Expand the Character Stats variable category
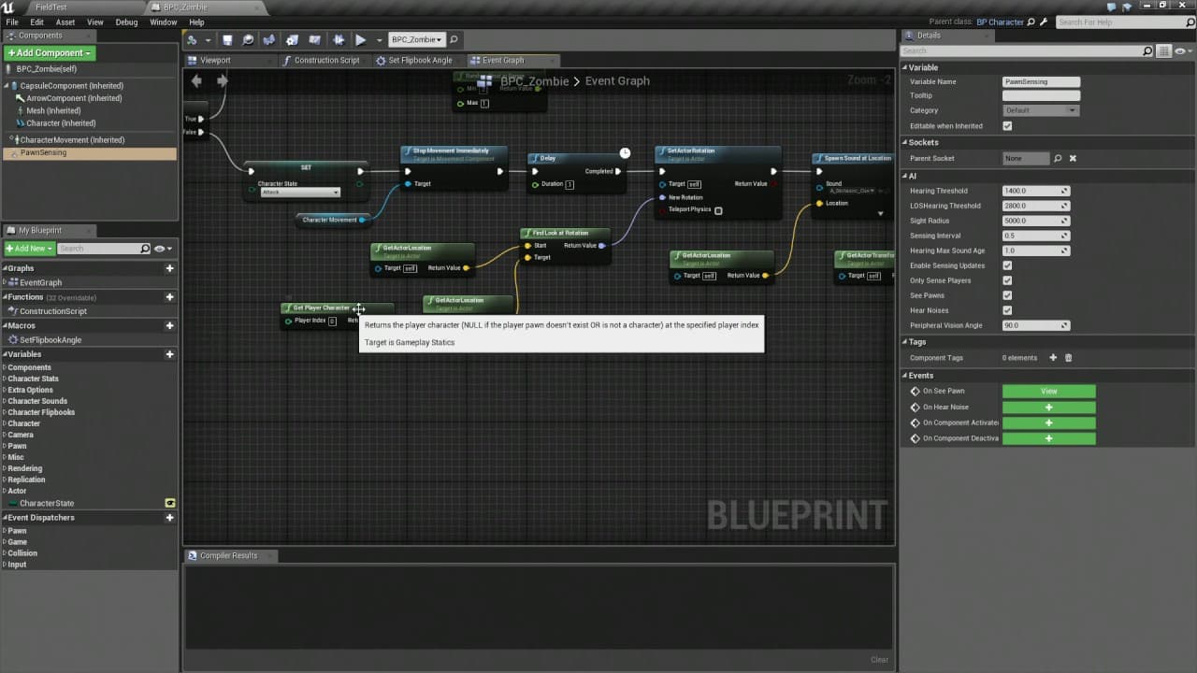Screen dimensions: 1197x673 pyautogui.click(x=5, y=379)
